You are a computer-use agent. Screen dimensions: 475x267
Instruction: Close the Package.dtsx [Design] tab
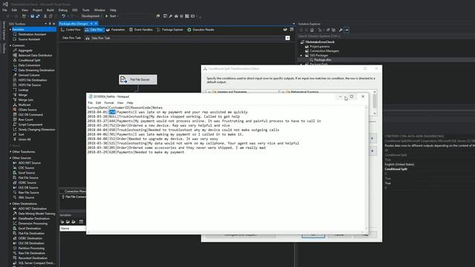click(x=96, y=24)
